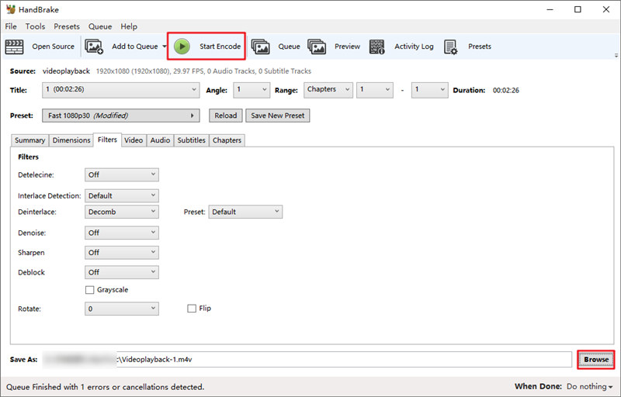The height and width of the screenshot is (397, 621).
Task: Switch to the Audio tab
Action: (x=160, y=140)
